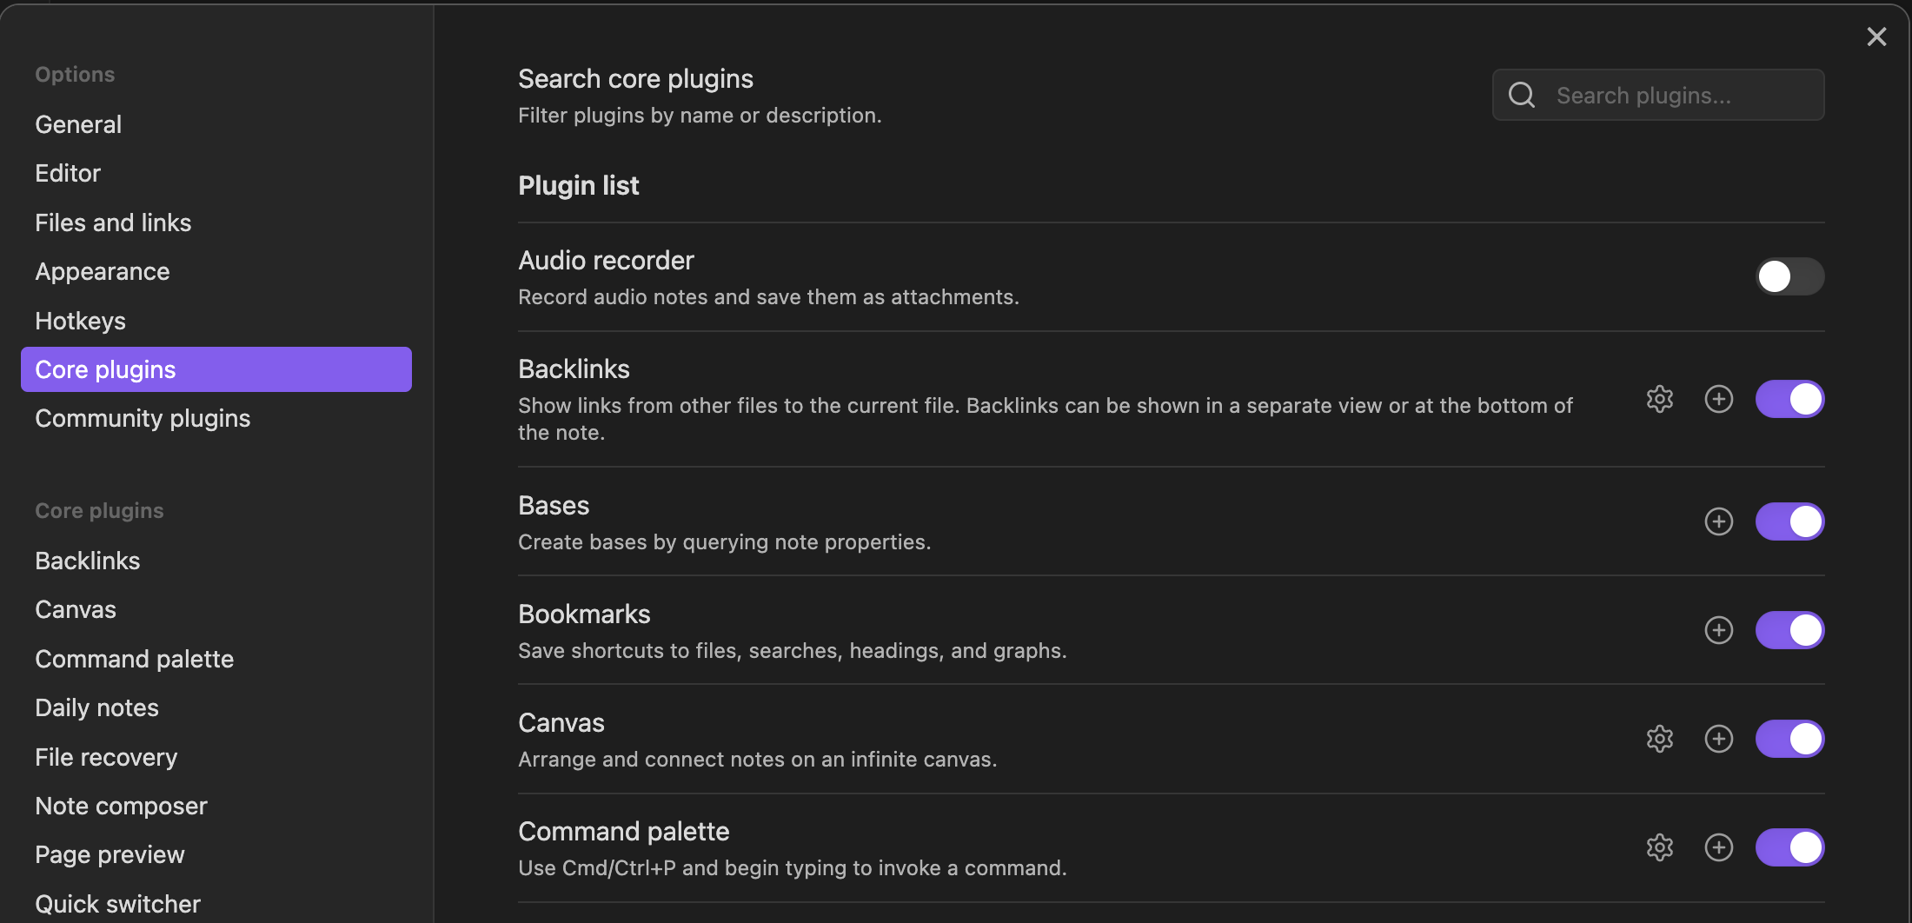Click the search magnifier icon
The width and height of the screenshot is (1912, 923).
coord(1521,95)
